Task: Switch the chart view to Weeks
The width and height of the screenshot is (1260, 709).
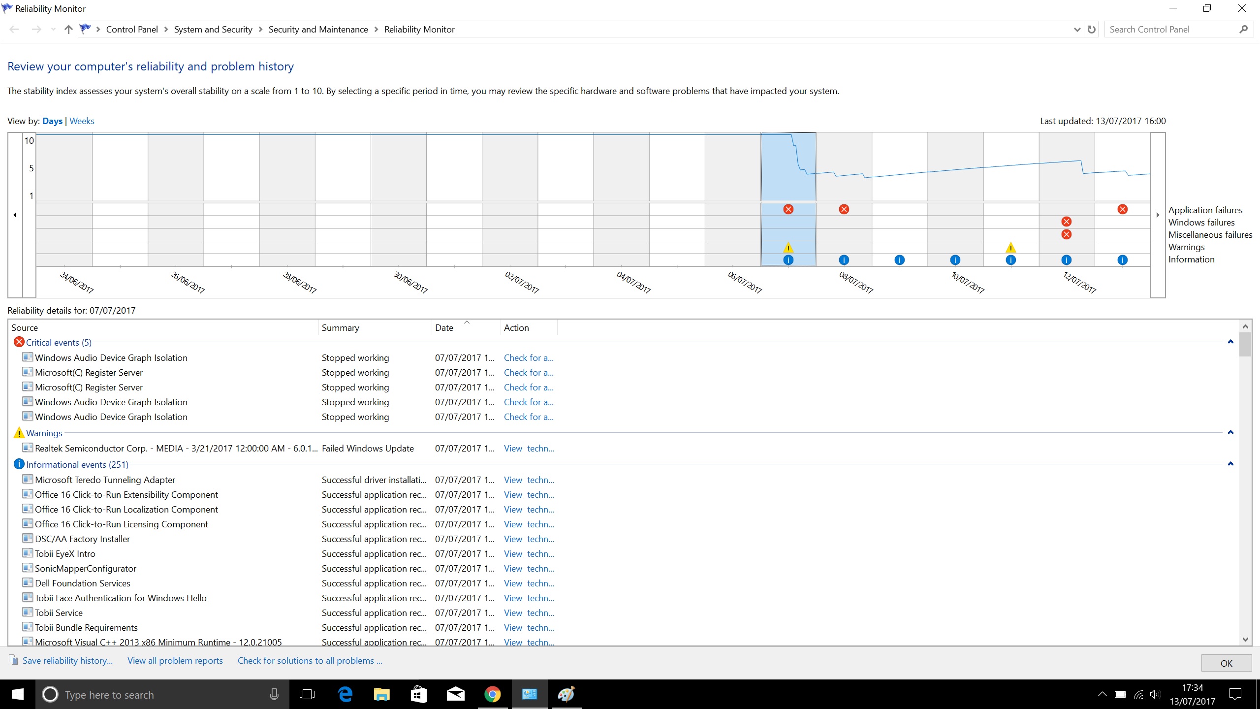Action: coord(82,121)
